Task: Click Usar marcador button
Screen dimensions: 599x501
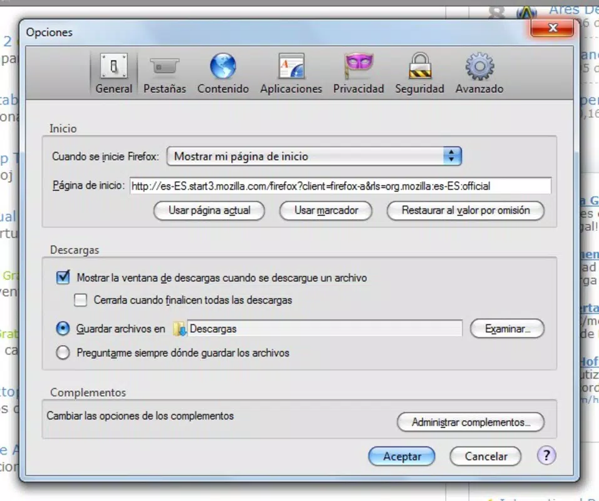Action: point(326,210)
